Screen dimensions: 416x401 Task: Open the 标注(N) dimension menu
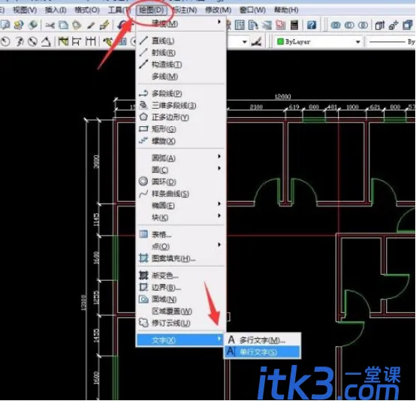(185, 10)
